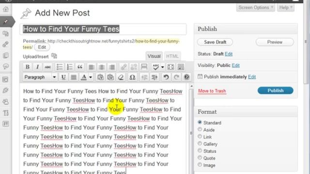Insert the More tag

point(144,67)
